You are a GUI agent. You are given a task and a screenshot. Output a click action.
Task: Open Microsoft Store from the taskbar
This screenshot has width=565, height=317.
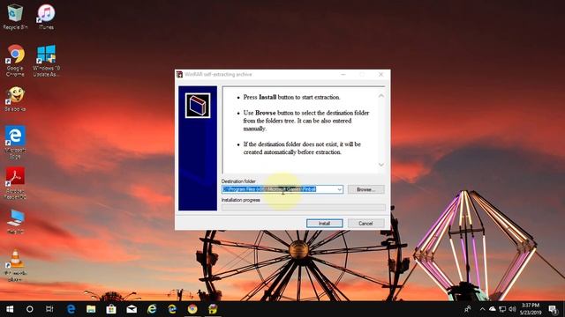pos(111,309)
